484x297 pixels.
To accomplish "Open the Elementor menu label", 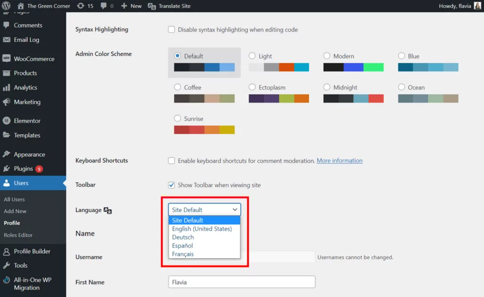I will [x=27, y=121].
